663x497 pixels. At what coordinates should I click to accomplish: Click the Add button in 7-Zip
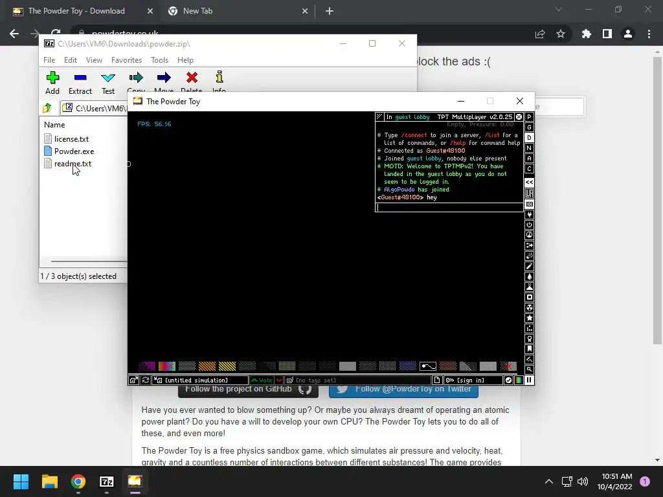[52, 83]
